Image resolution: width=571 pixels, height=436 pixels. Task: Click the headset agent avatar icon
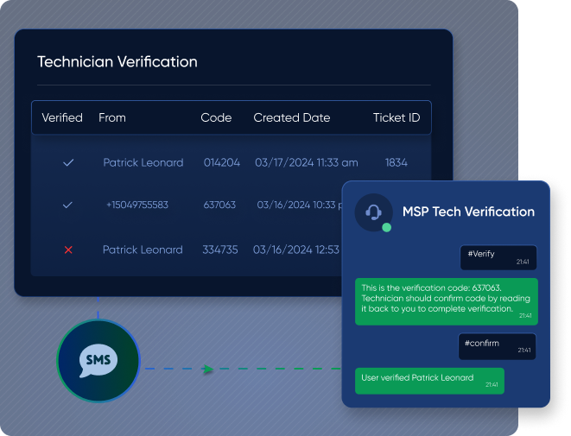(x=373, y=212)
